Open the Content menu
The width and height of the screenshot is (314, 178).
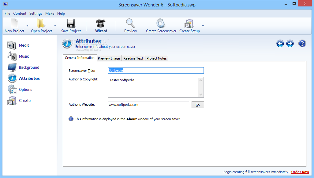(20, 14)
